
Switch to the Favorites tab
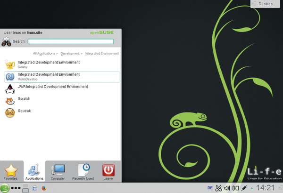tap(11, 171)
